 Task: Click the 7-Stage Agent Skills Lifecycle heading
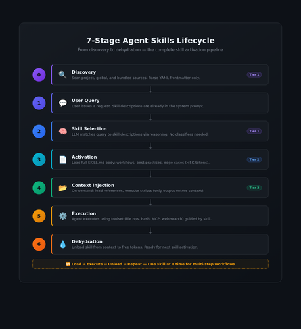tap(150, 41)
